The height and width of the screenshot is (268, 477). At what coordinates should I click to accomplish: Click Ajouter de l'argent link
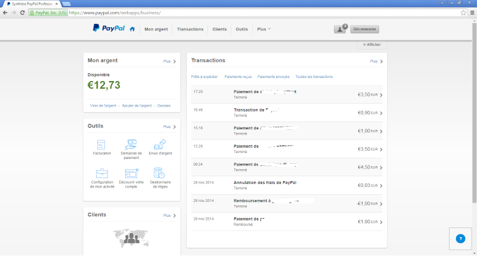click(x=137, y=106)
